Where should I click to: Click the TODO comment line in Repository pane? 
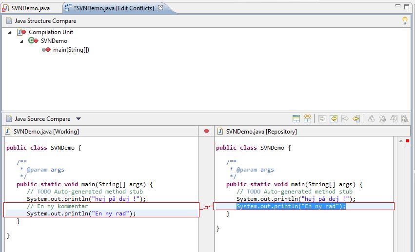click(x=295, y=192)
